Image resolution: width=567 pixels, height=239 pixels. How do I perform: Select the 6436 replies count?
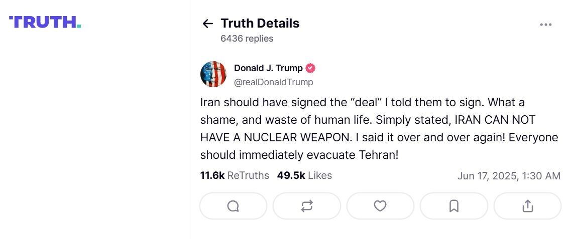click(x=247, y=39)
